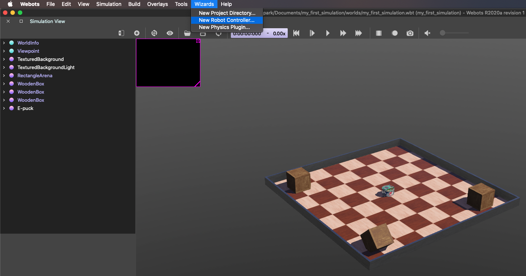Click the simulation time and speed display

pyautogui.click(x=259, y=33)
